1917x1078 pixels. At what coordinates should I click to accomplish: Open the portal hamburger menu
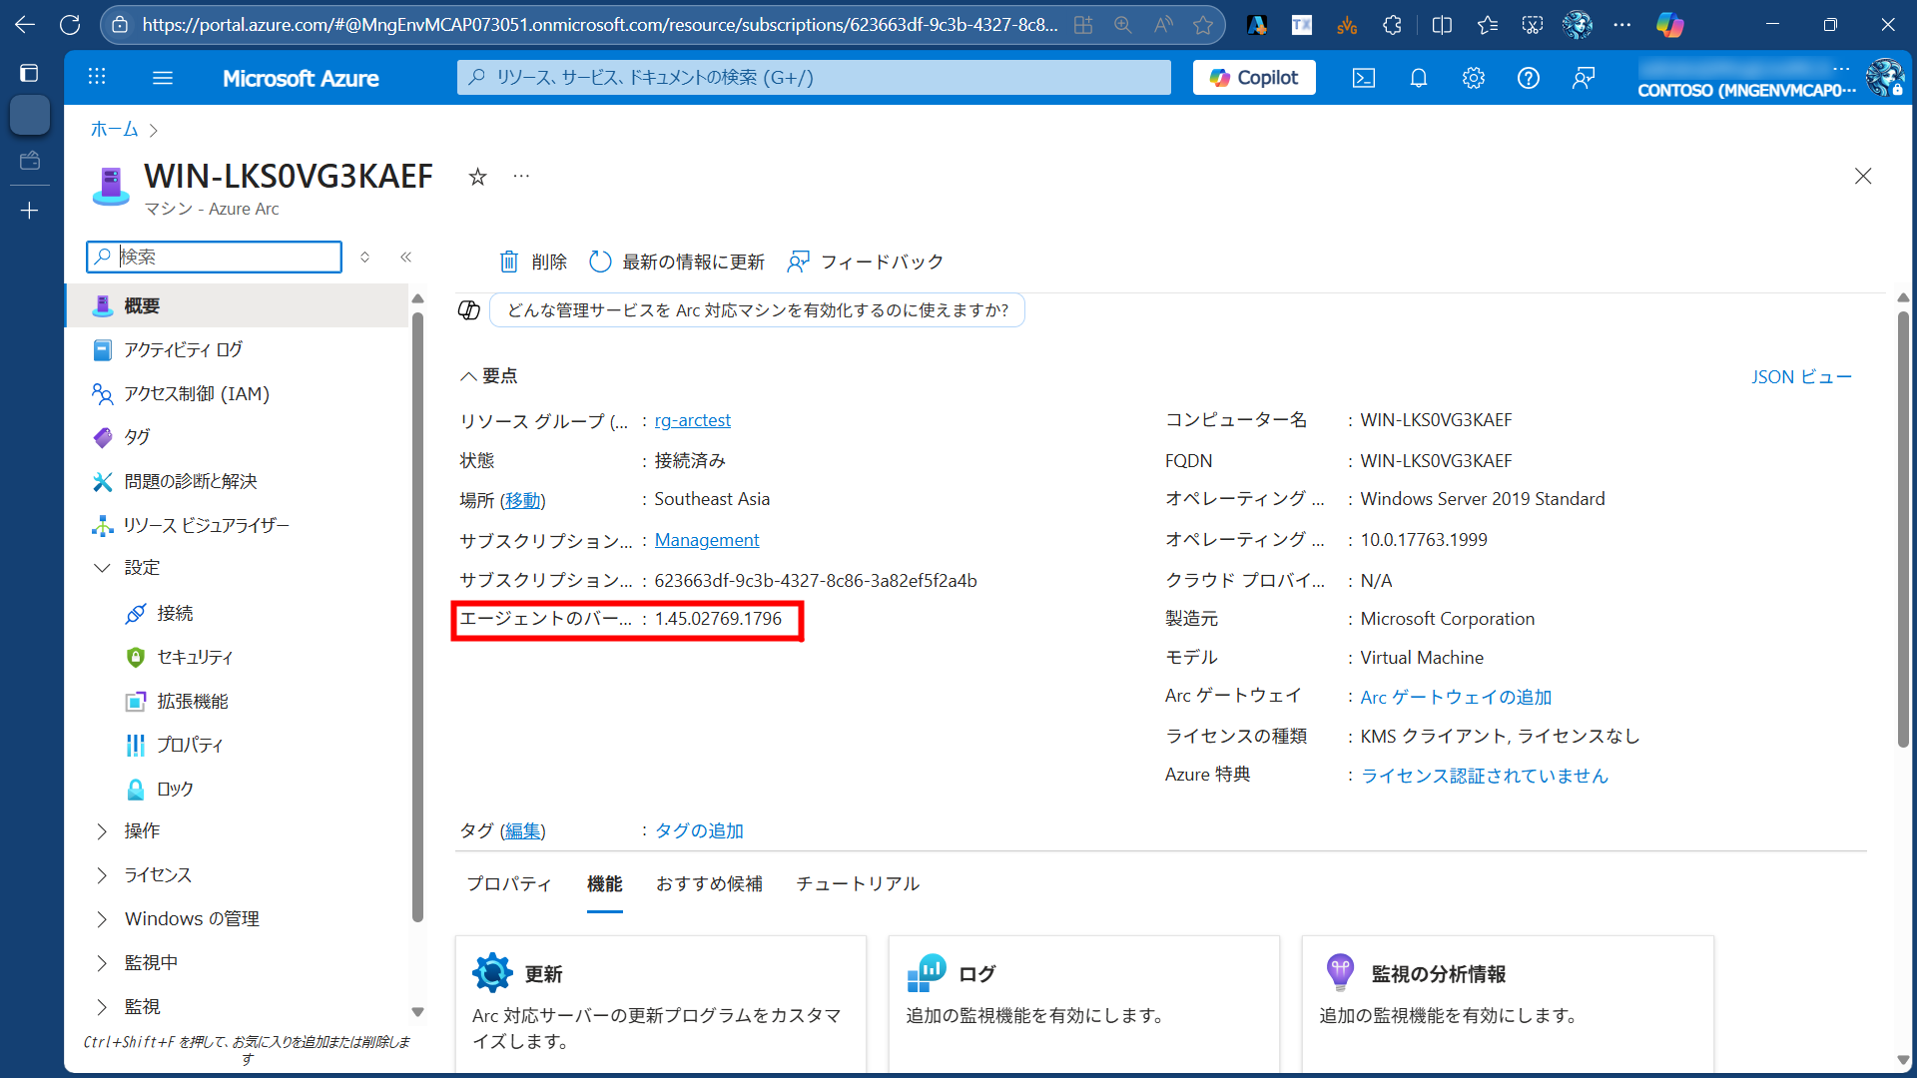(163, 78)
